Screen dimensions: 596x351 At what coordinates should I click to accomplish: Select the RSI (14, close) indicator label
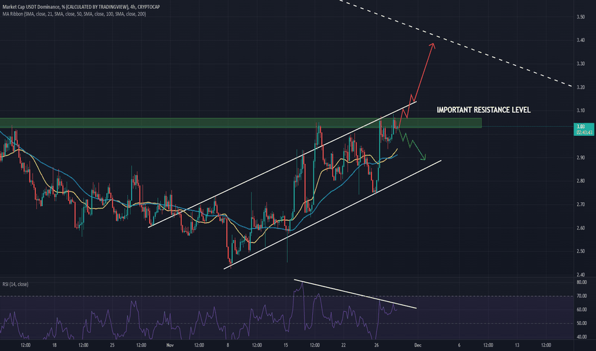pyautogui.click(x=15, y=284)
